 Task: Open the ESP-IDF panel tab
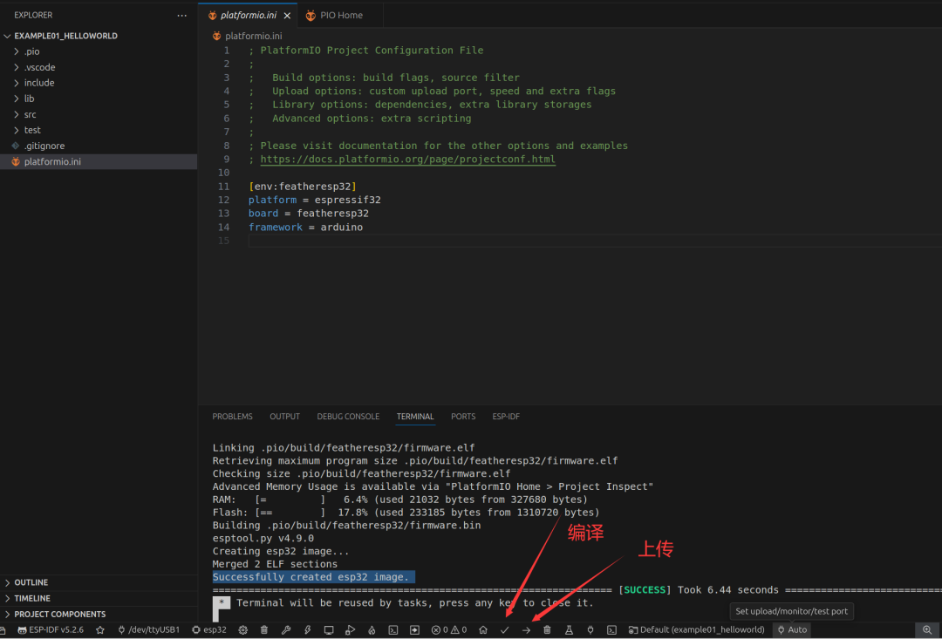point(506,416)
